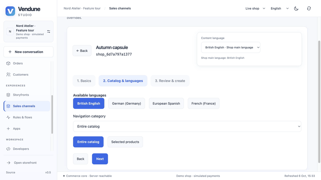Toggle dark mode moon icon
The width and height of the screenshot is (321, 180).
[296, 8]
